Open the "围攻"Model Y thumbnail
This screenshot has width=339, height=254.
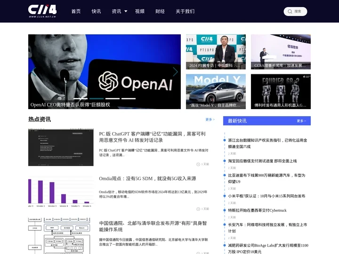(x=216, y=92)
